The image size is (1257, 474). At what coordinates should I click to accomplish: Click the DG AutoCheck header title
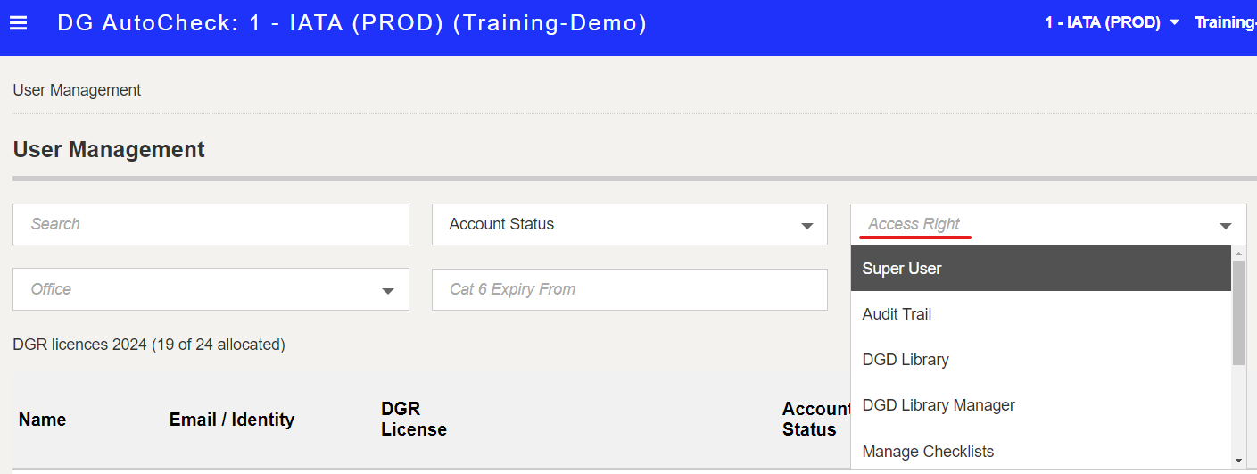352,23
